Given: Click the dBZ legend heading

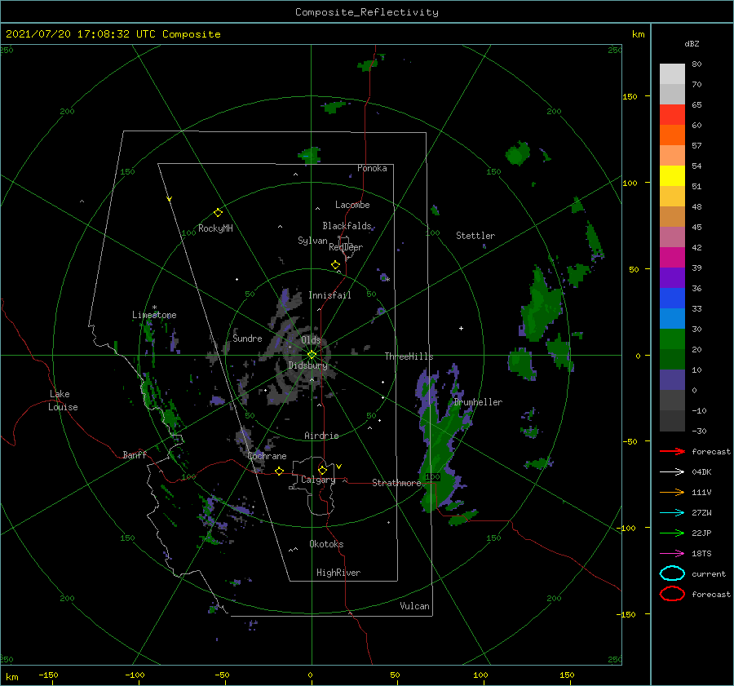Looking at the screenshot, I should pyautogui.click(x=692, y=43).
